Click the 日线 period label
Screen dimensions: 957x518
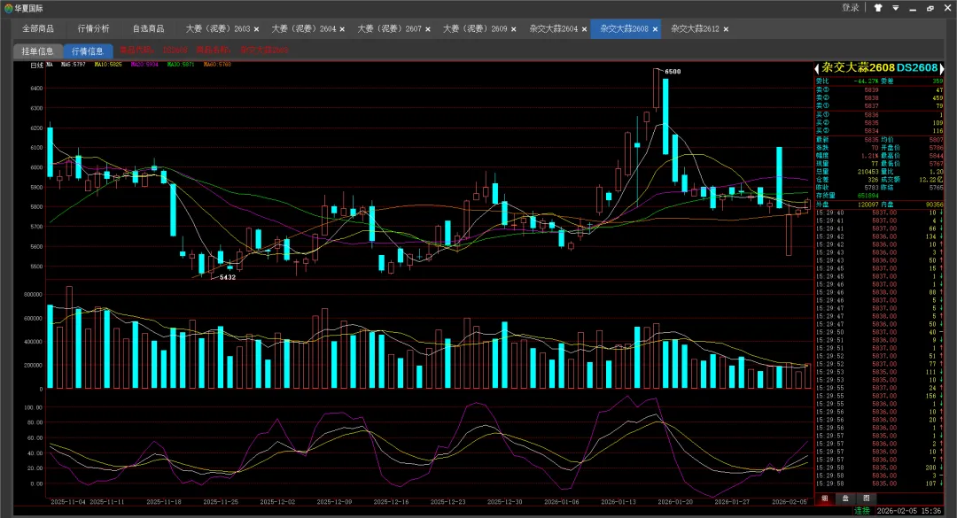point(36,65)
